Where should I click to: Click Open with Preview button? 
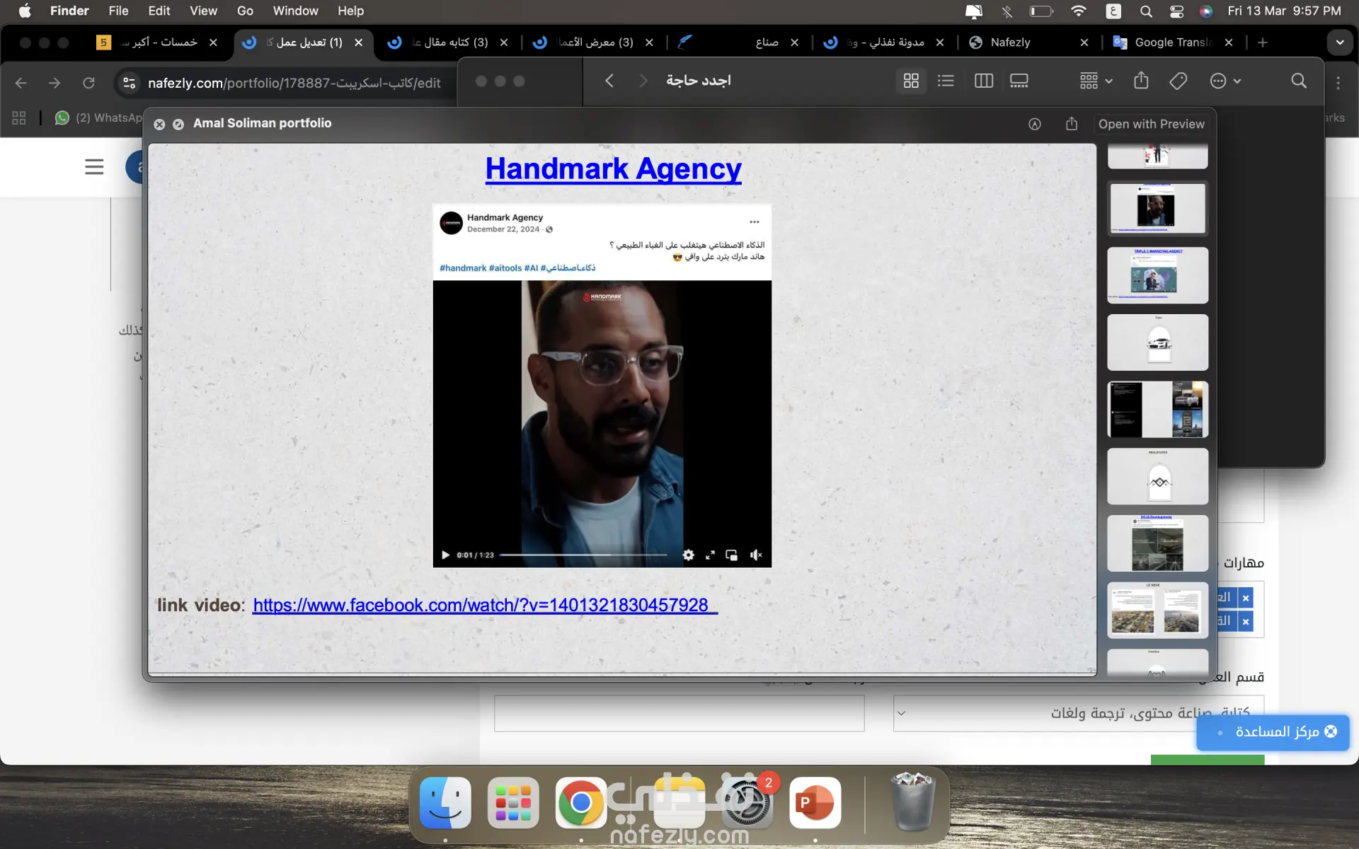tap(1151, 124)
